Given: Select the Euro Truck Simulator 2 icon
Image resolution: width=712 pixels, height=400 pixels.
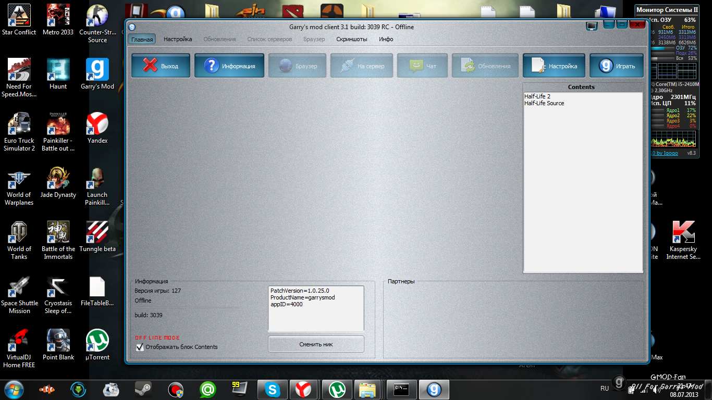Looking at the screenshot, I should click(x=19, y=132).
